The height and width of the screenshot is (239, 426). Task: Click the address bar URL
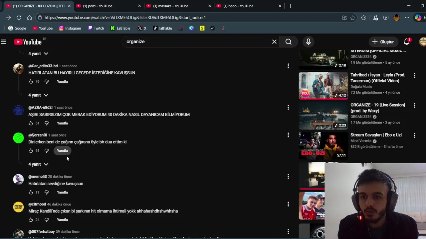coord(125,18)
